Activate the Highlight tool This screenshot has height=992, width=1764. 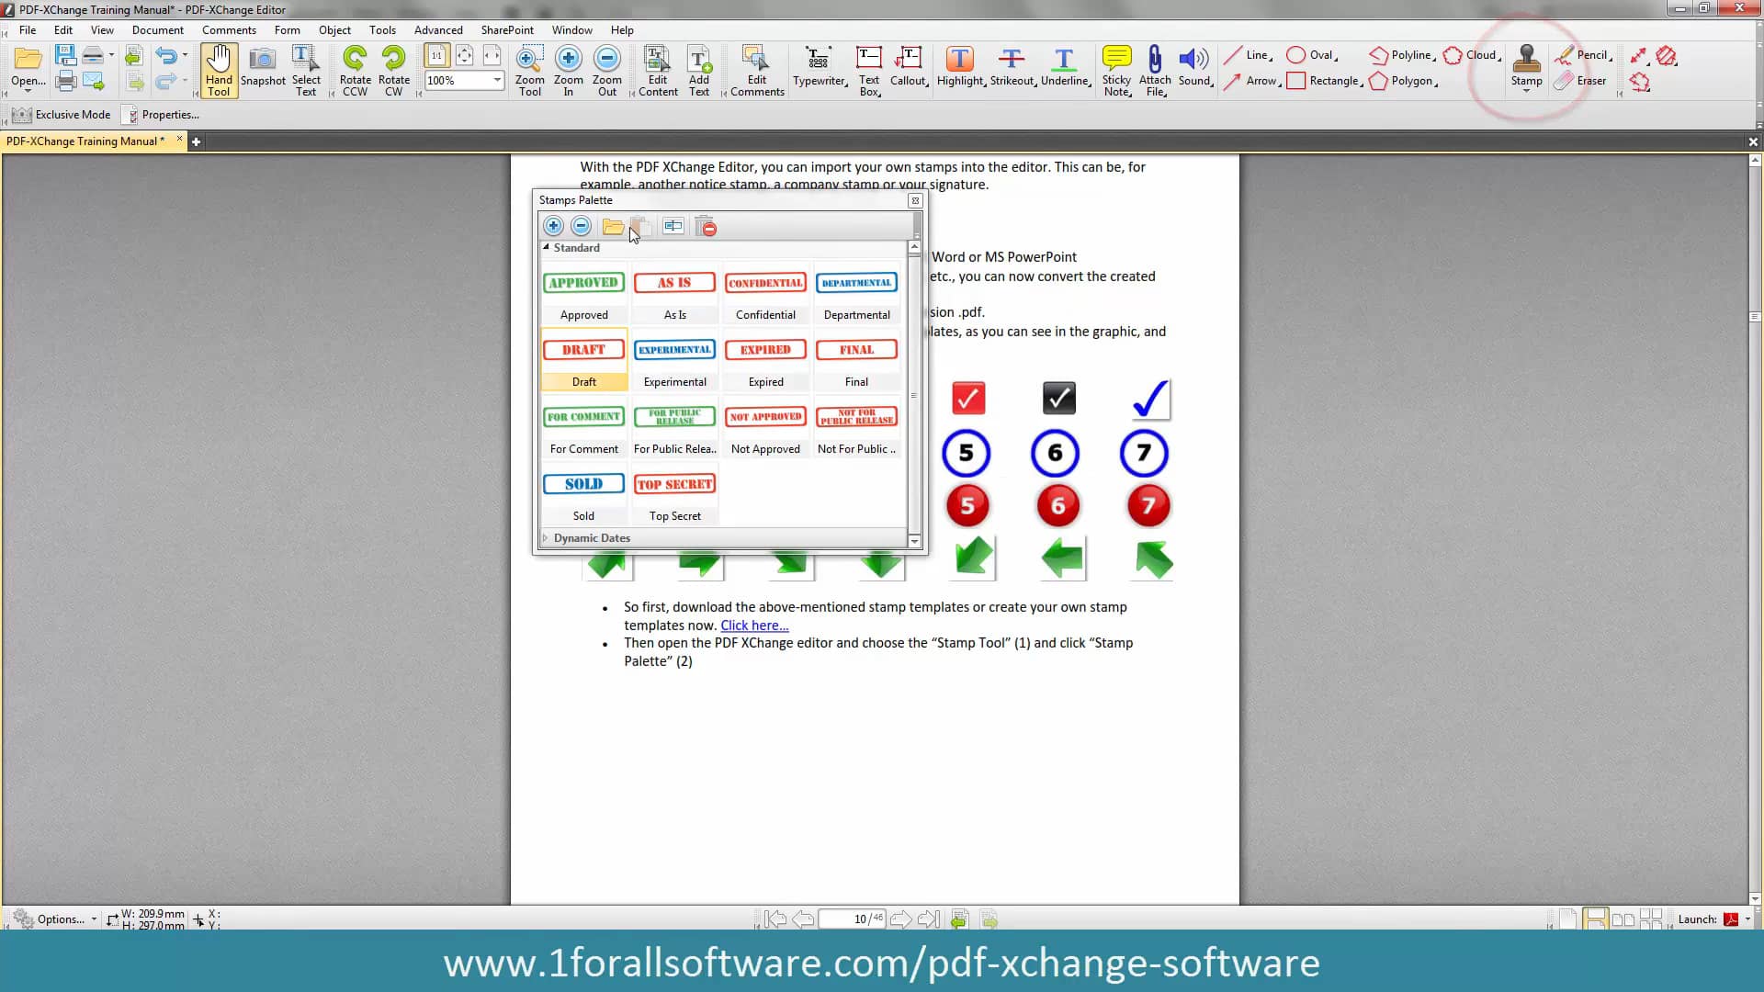(x=959, y=69)
